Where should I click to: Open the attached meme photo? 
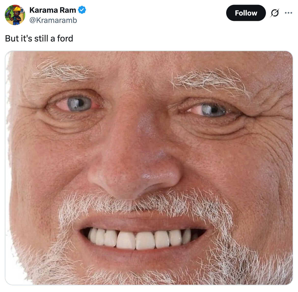click(x=149, y=168)
